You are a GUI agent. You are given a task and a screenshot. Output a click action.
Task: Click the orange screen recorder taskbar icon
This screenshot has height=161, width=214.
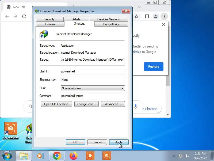click(x=90, y=156)
